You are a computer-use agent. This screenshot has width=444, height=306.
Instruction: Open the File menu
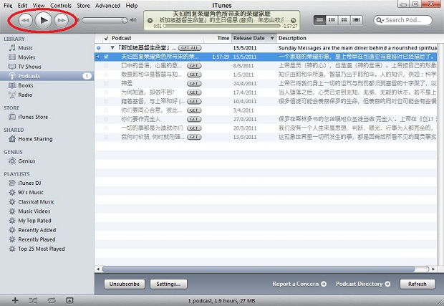pos(8,6)
